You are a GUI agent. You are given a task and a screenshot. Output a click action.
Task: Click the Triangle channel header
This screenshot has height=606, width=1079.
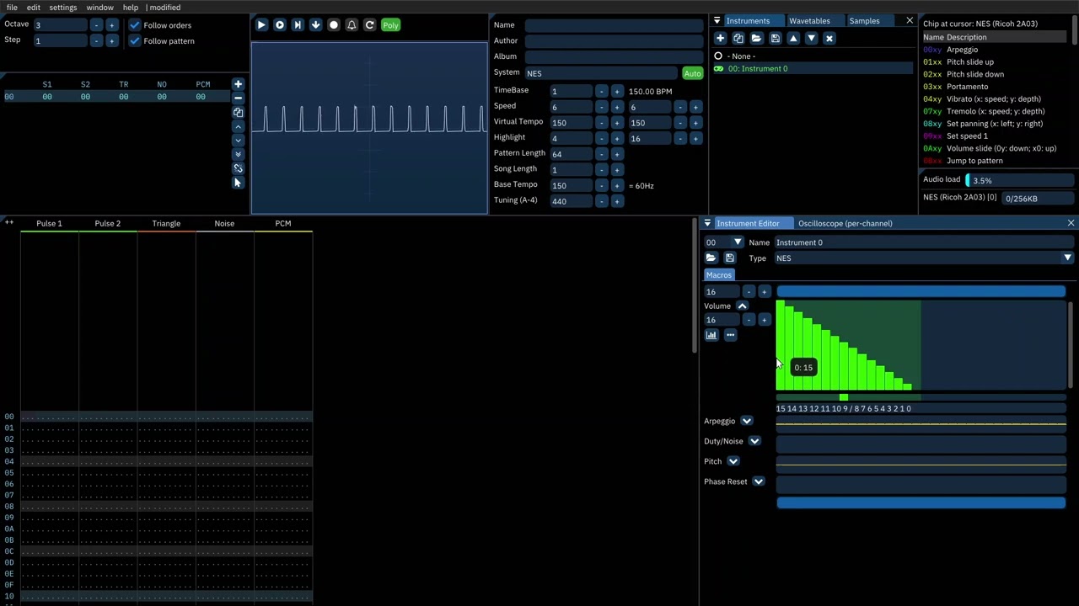coord(166,224)
